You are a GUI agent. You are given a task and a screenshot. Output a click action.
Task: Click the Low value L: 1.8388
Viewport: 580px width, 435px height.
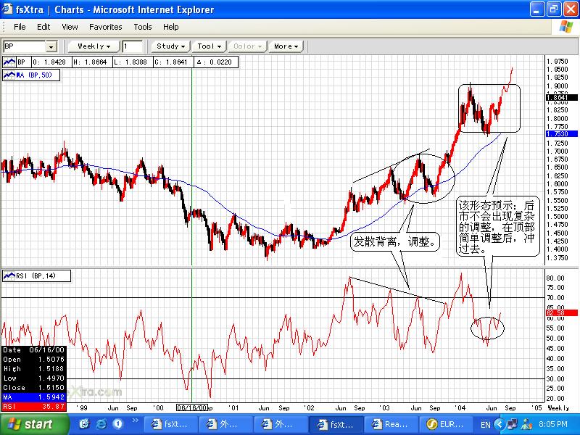(131, 62)
